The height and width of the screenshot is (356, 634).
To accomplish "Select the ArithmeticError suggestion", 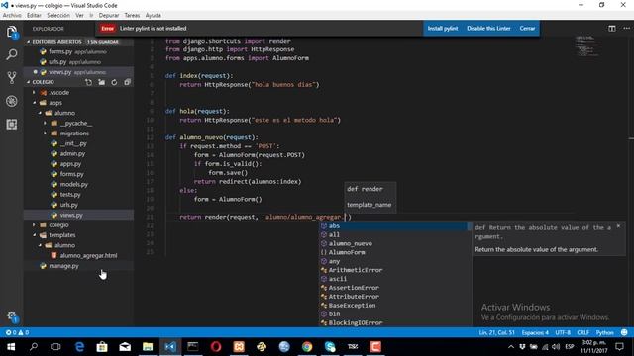I will point(395,270).
